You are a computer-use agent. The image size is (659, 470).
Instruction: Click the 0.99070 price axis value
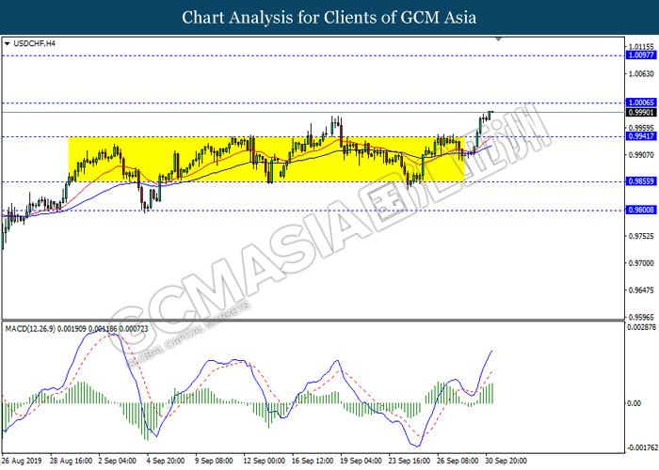[x=641, y=155]
